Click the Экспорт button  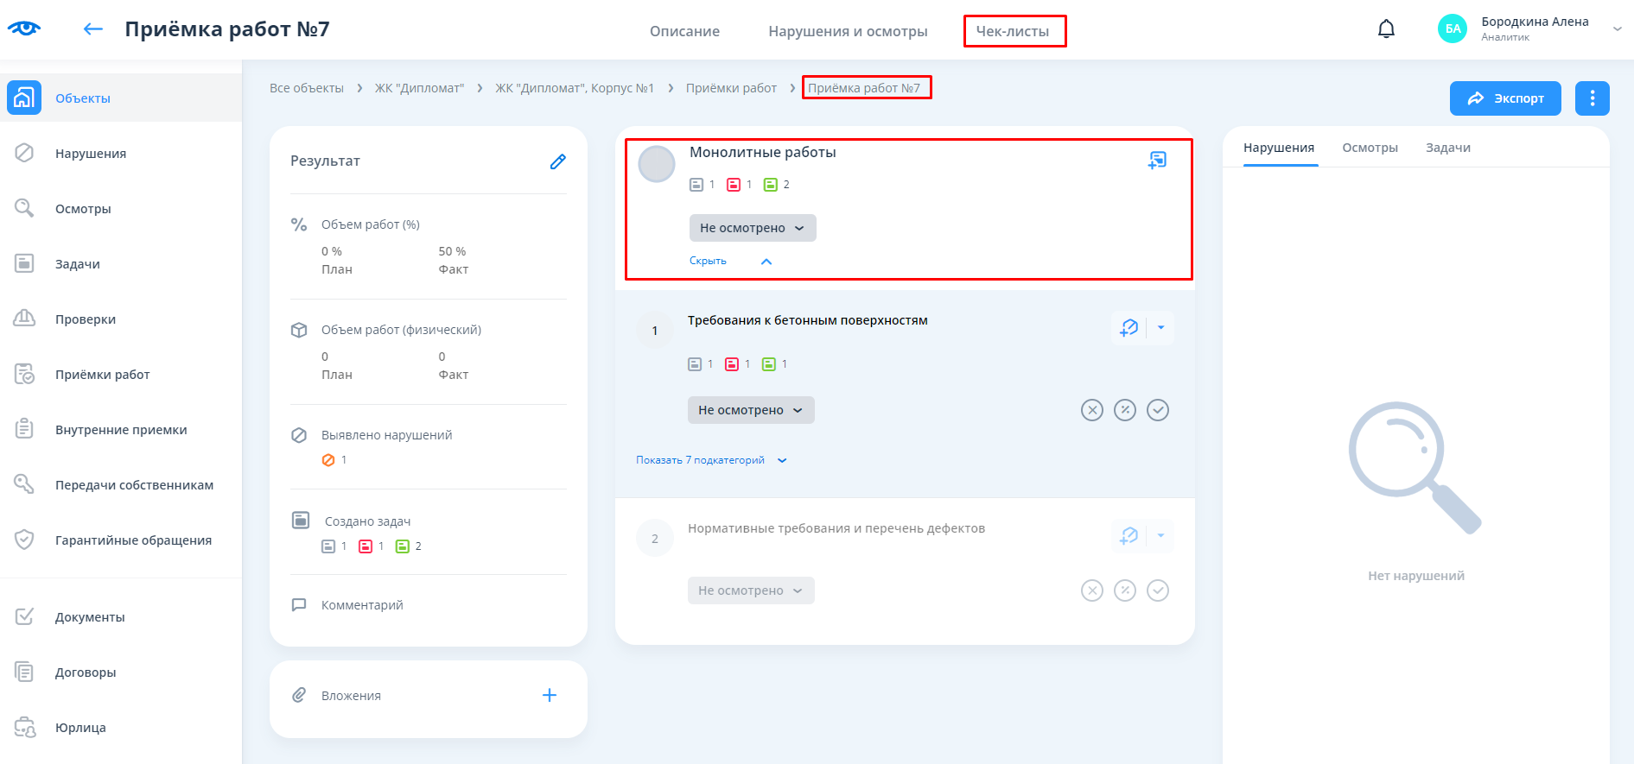pos(1504,98)
